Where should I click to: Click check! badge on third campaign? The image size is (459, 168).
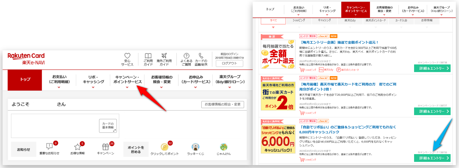(x=323, y=121)
